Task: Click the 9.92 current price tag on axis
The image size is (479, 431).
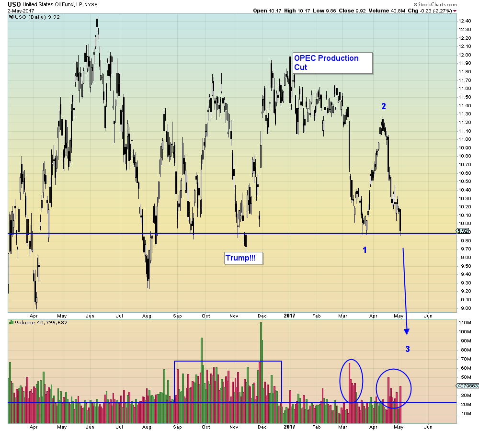Action: coord(463,231)
